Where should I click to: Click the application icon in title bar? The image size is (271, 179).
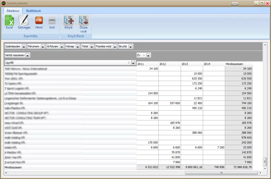4,3
